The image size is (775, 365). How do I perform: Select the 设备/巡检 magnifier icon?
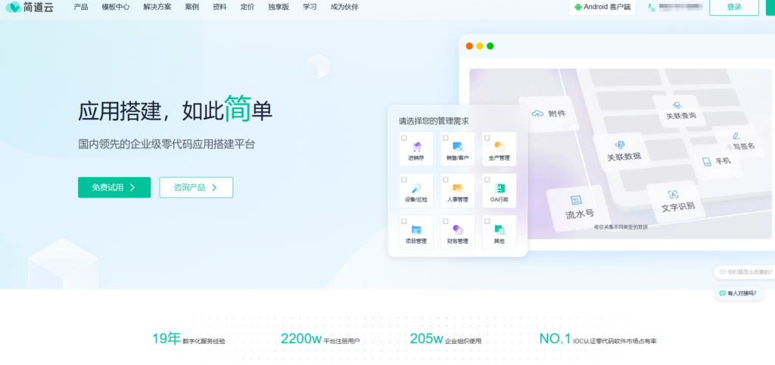coord(416,188)
